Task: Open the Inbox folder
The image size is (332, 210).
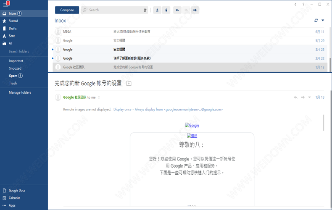Action: coord(24,13)
